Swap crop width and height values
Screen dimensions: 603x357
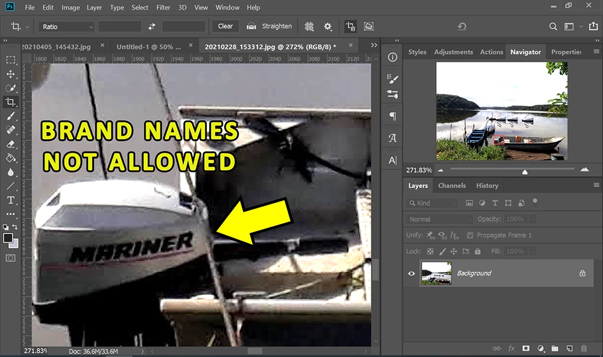pyautogui.click(x=152, y=27)
